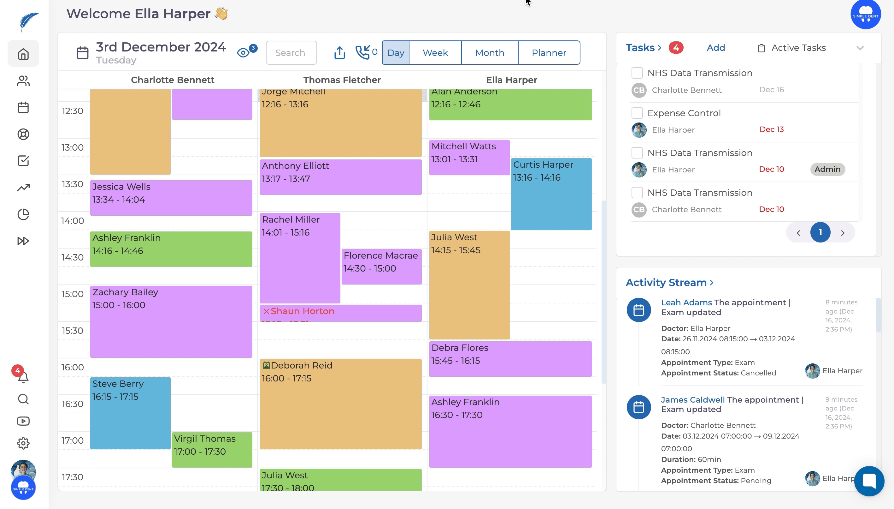Click Add to create a task
This screenshot has height=509, width=894.
pos(715,48)
